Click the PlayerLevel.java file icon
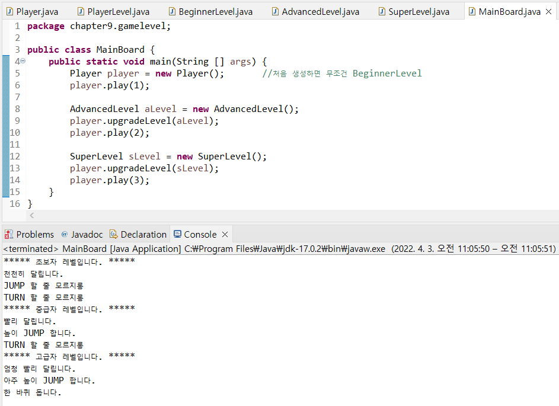 (x=80, y=12)
